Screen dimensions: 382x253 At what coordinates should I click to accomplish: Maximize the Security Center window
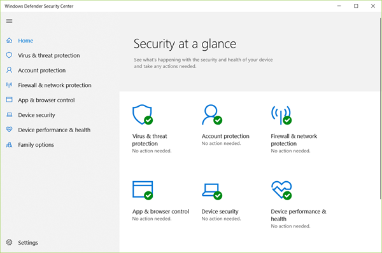[356, 6]
